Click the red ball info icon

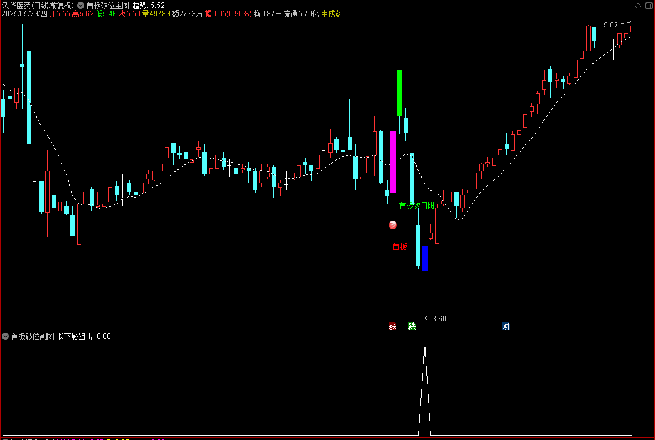click(x=393, y=225)
